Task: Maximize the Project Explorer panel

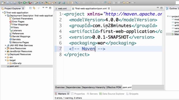Action: 50,8
